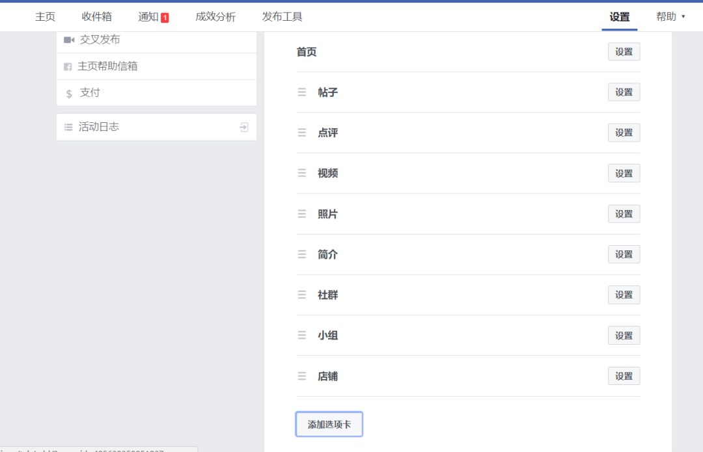Click the drag handle icon beside 店铺

tap(302, 376)
